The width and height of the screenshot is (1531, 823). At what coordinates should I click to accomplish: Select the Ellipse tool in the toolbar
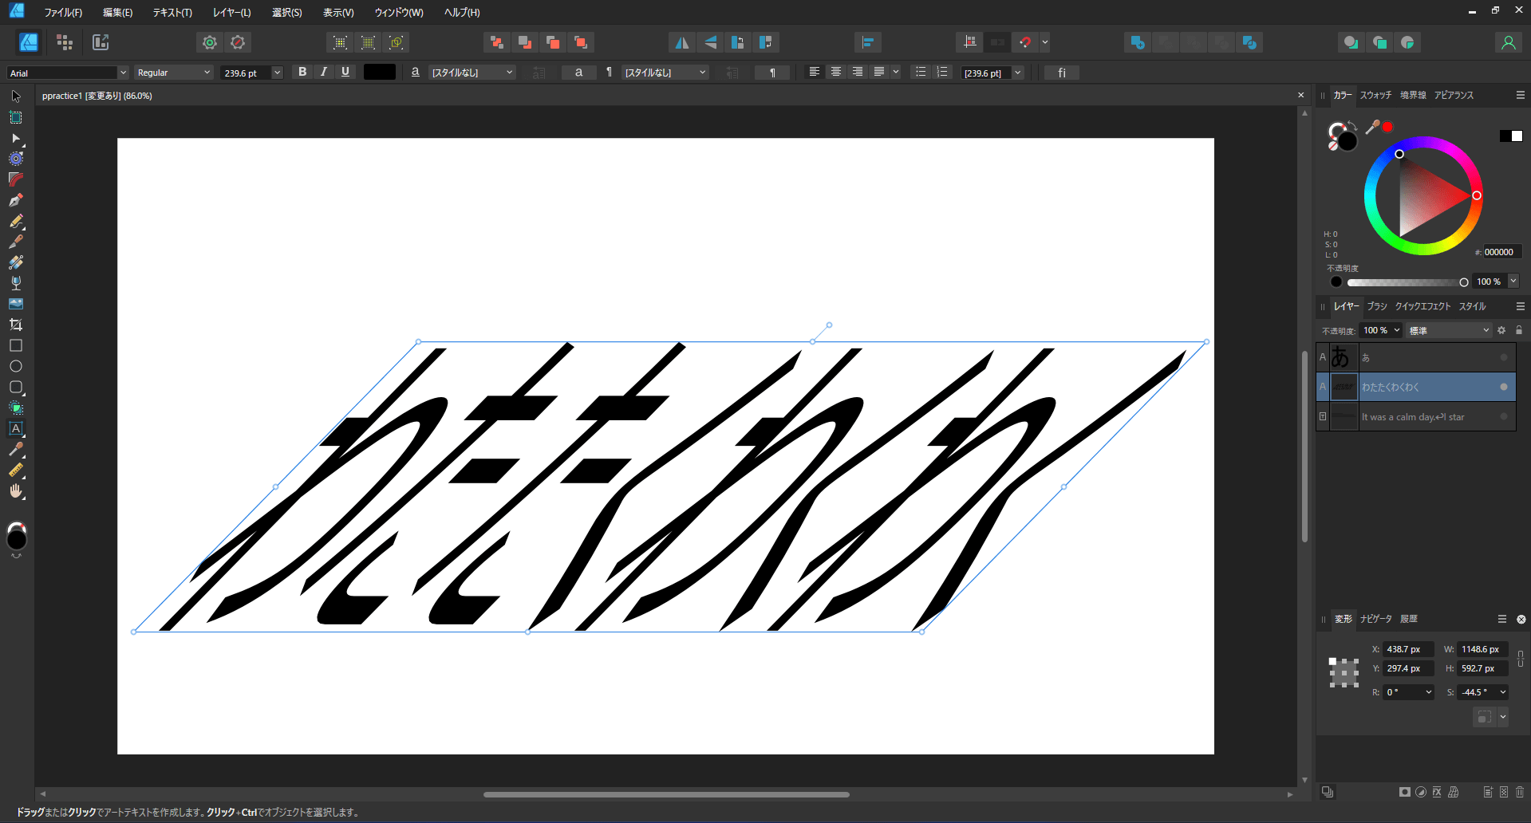tap(16, 366)
